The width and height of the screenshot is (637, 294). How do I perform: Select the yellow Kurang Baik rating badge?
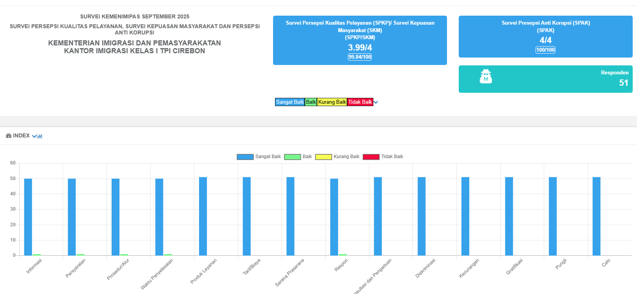coord(332,102)
